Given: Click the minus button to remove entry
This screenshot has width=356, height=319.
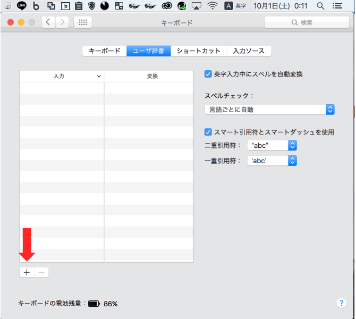Looking at the screenshot, I should [x=41, y=272].
